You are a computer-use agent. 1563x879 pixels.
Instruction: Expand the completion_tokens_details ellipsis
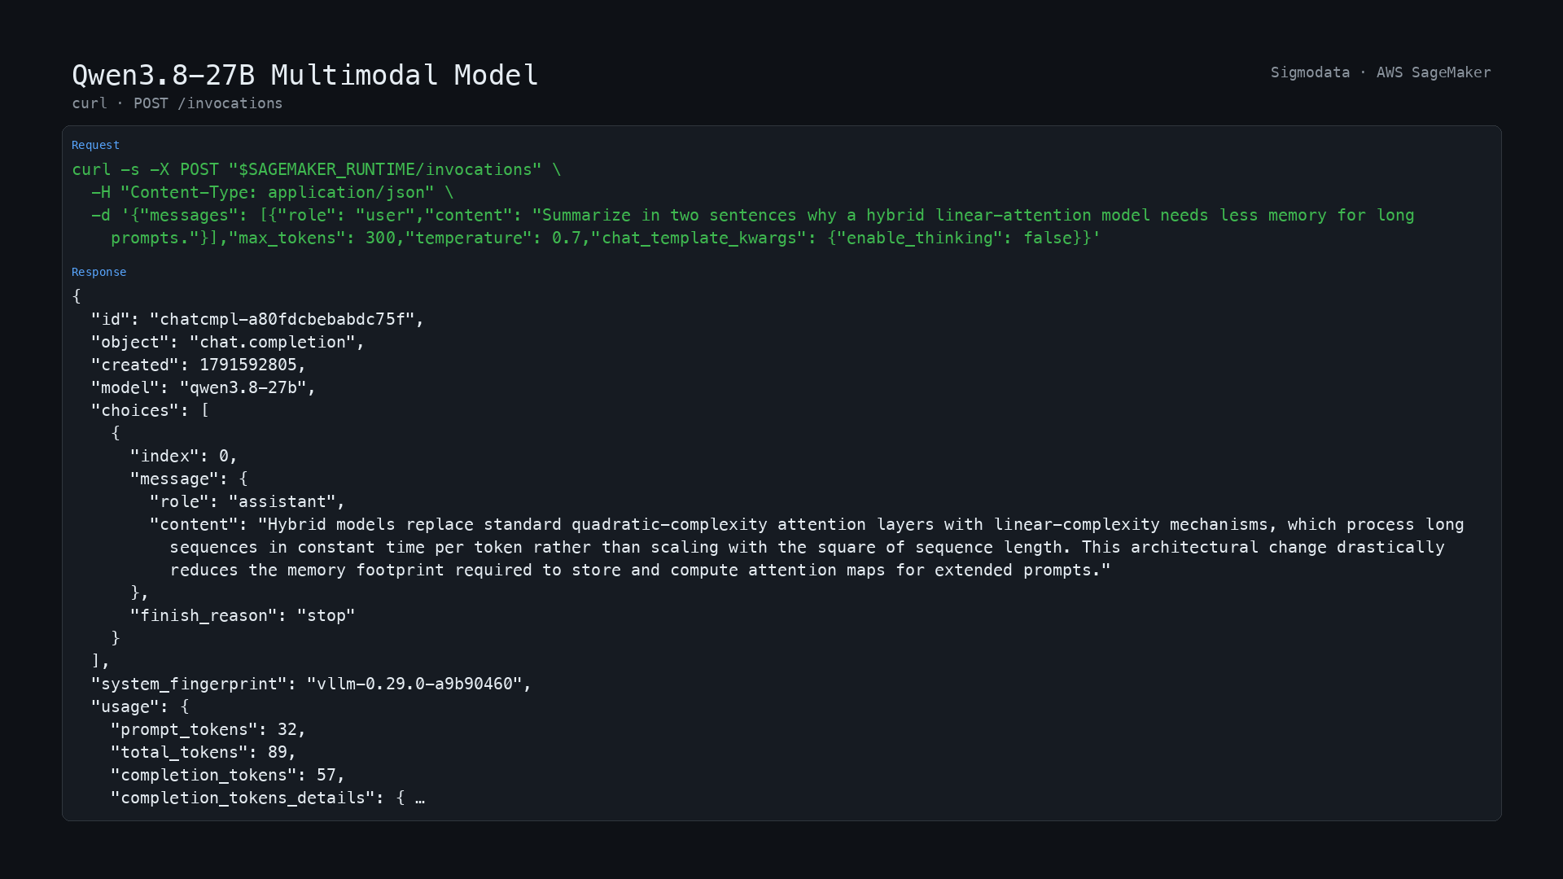pos(419,798)
